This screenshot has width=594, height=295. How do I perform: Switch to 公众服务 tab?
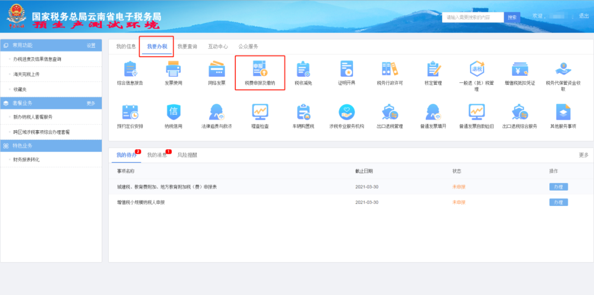(x=248, y=47)
